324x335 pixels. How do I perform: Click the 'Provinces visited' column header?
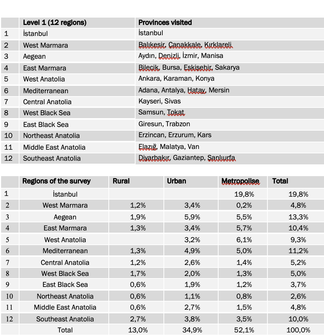(x=165, y=23)
